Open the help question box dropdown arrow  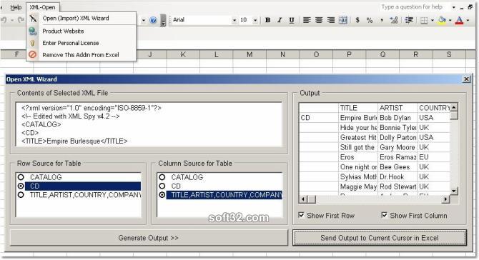point(454,7)
